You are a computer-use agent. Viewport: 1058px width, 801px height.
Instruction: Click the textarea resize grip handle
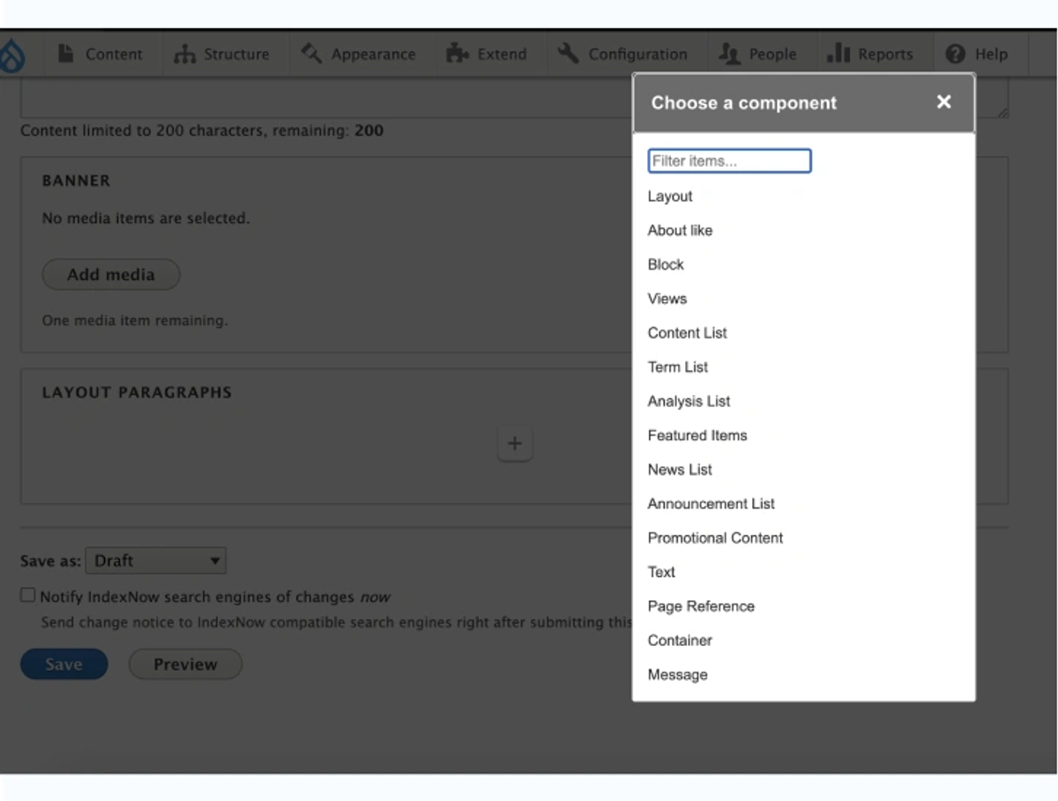coord(1002,112)
